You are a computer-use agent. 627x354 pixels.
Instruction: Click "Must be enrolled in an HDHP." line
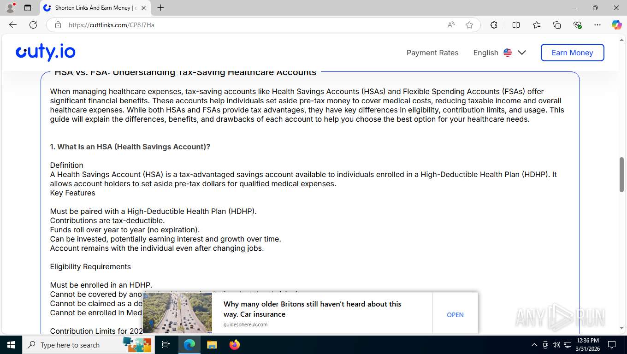[x=101, y=285]
